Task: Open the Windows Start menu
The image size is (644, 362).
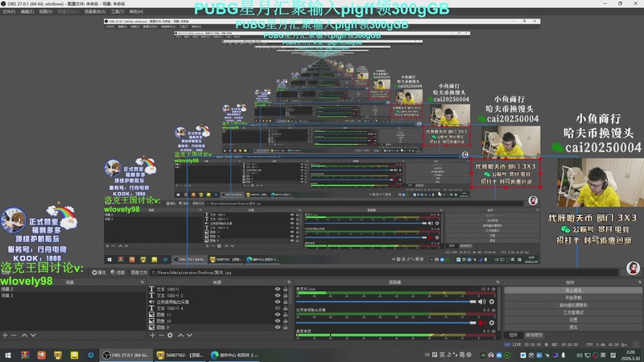Action: pos(8,355)
